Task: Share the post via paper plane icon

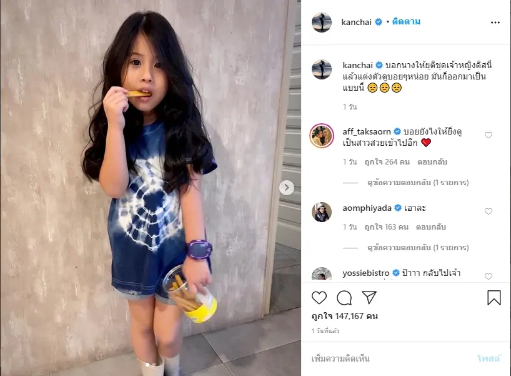Action: [369, 298]
